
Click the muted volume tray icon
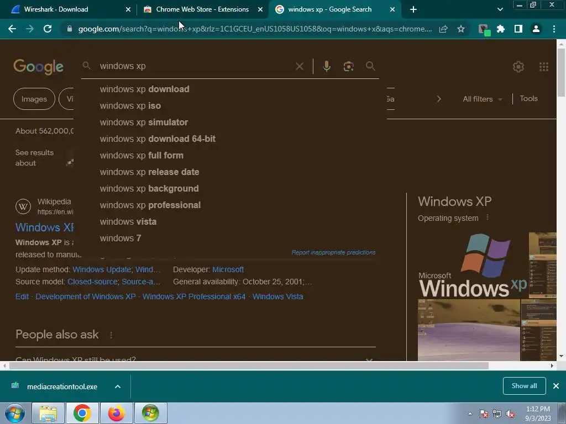pos(510,414)
